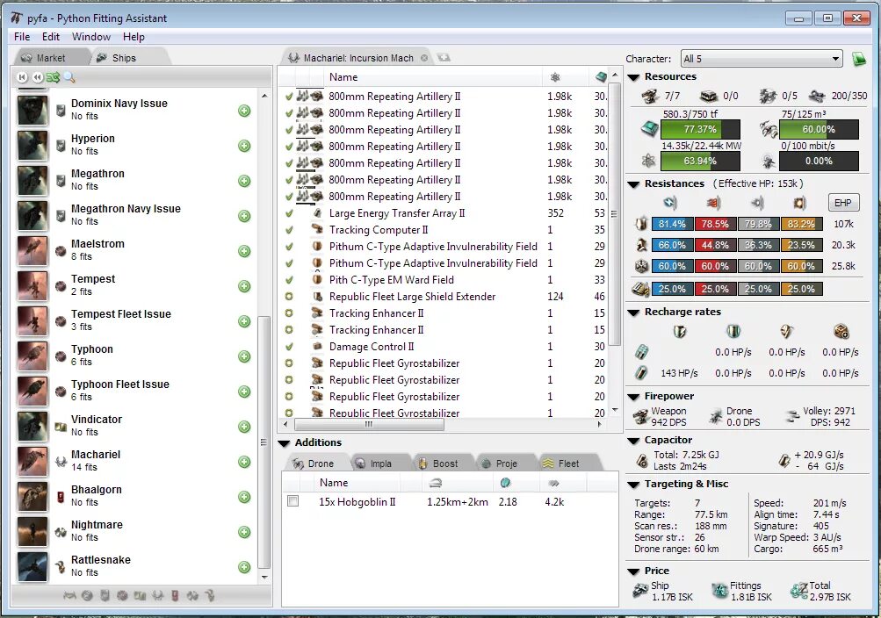This screenshot has height=618, width=881.
Task: Click module icon of Large Energy Transfer Array II
Action: click(x=317, y=212)
